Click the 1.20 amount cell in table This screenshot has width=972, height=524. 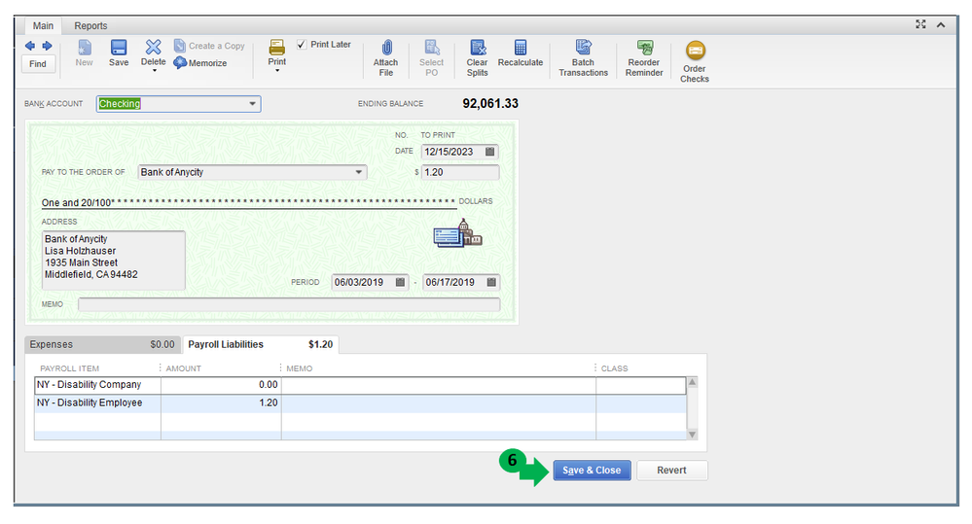[221, 402]
